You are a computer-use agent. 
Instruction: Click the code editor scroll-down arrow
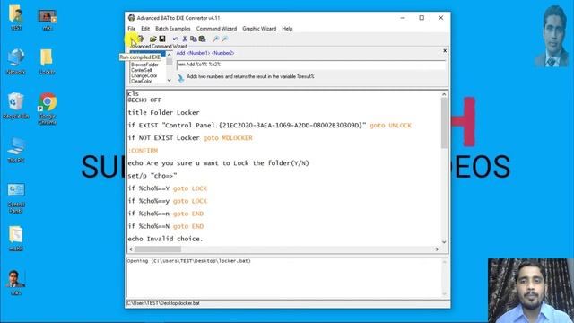(x=444, y=242)
